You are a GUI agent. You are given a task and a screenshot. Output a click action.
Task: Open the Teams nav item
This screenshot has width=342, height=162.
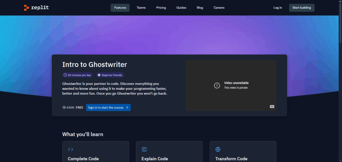(x=141, y=8)
